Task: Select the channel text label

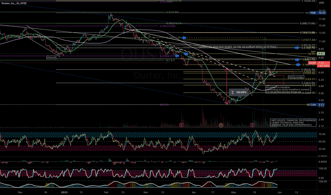Action: (x=51, y=57)
